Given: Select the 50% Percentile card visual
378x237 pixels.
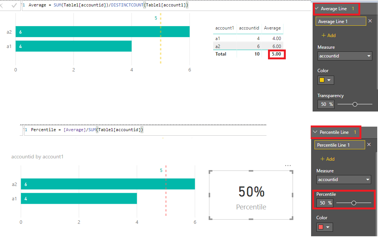Looking at the screenshot, I should pyautogui.click(x=251, y=195).
